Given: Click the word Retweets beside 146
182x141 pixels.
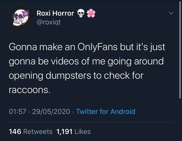Looking at the screenshot, I should pyautogui.click(x=38, y=132).
